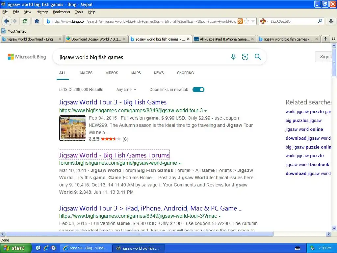This screenshot has width=337, height=253.
Task: Launch Internet Explorer from quick launch
Action: point(46,248)
